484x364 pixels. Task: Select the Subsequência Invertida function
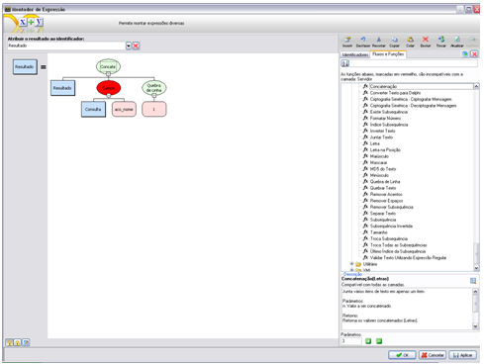pos(391,226)
